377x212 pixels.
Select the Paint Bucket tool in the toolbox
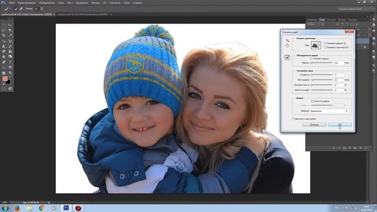point(10,51)
